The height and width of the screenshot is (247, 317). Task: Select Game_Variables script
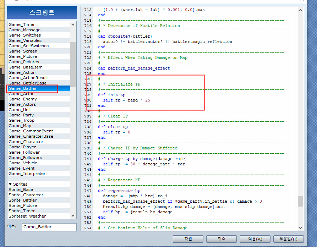tap(39, 40)
